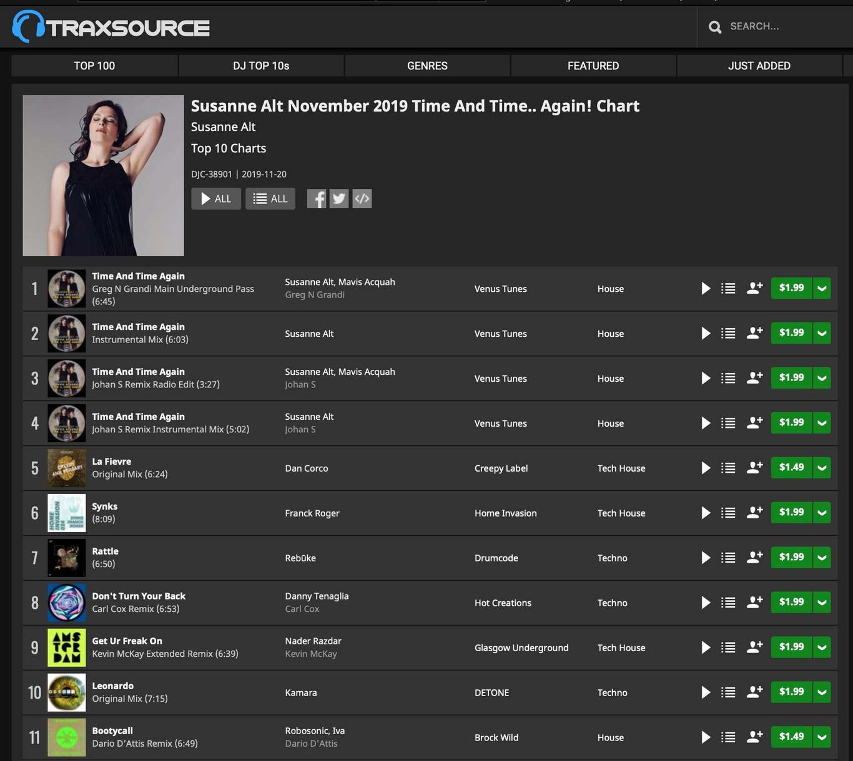Open Hot Creations label link

503,603
